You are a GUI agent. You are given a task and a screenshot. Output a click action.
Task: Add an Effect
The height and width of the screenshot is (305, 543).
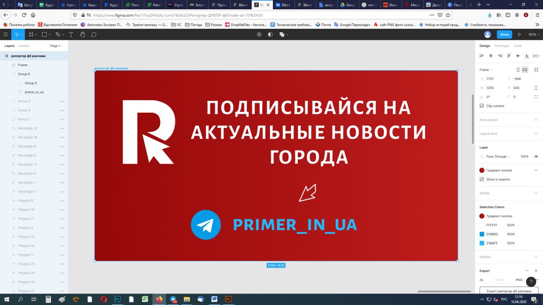(536, 257)
